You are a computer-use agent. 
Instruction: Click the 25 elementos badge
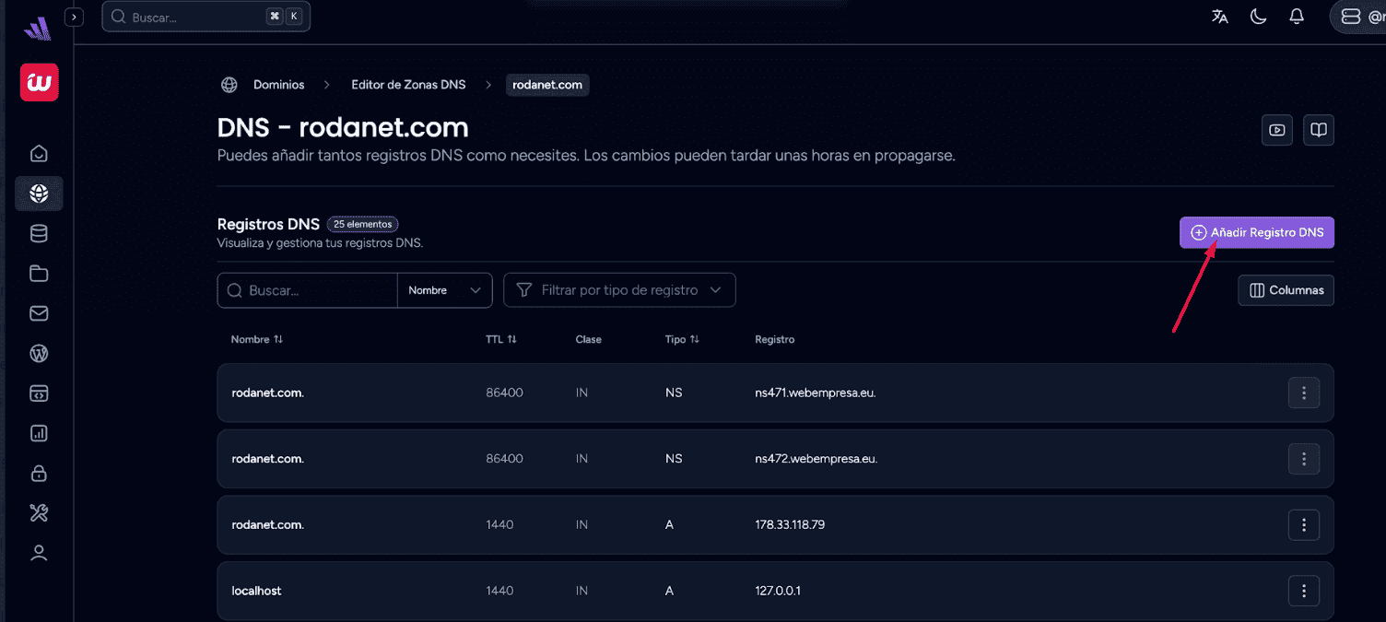363,224
